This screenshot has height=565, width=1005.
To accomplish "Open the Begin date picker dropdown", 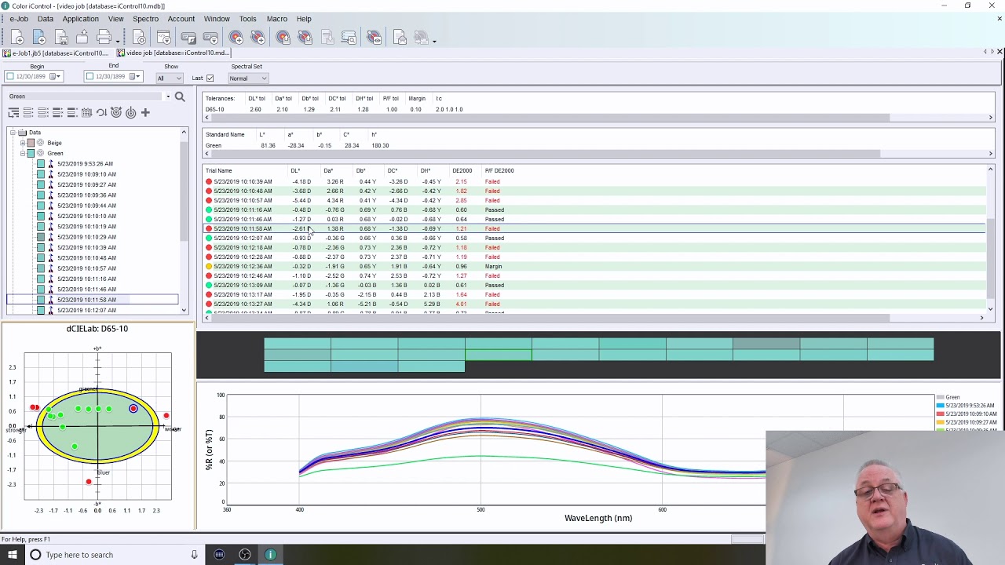I will 56,76.
